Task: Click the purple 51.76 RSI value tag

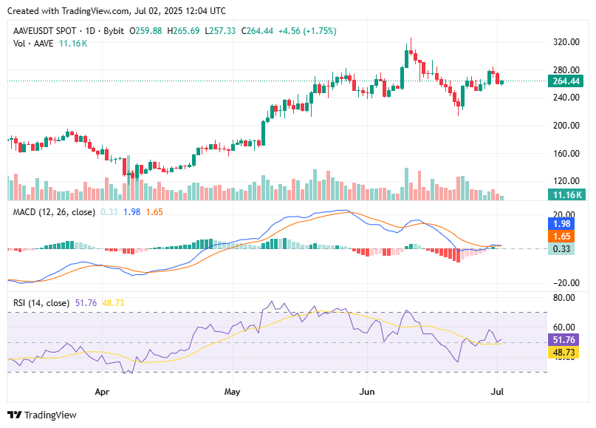Action: pyautogui.click(x=563, y=341)
